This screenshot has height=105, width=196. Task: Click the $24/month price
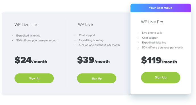pyautogui.click(x=31, y=60)
